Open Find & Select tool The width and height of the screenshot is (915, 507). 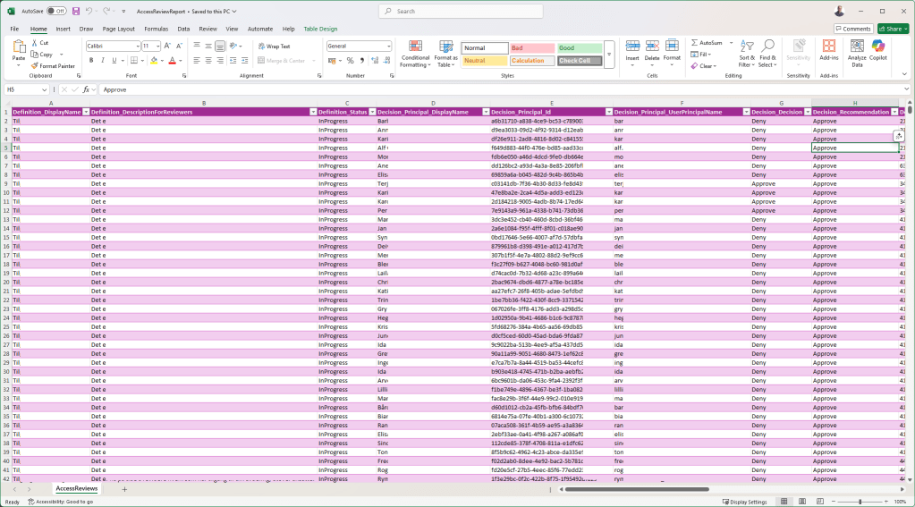tap(767, 55)
